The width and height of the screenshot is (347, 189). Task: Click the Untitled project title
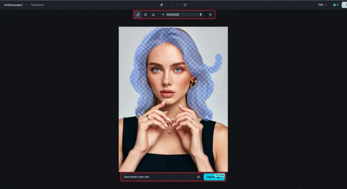(13, 5)
